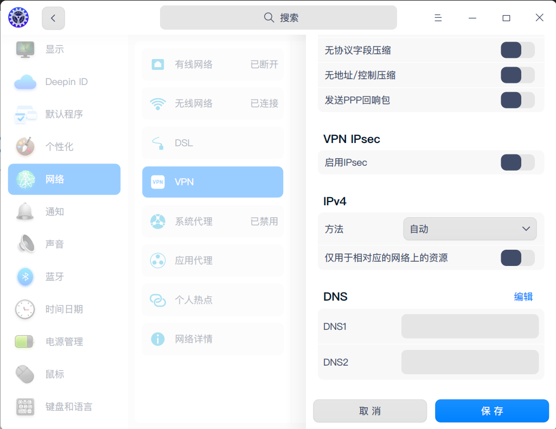Toggle the 无协议字段压缩 switch

point(517,50)
